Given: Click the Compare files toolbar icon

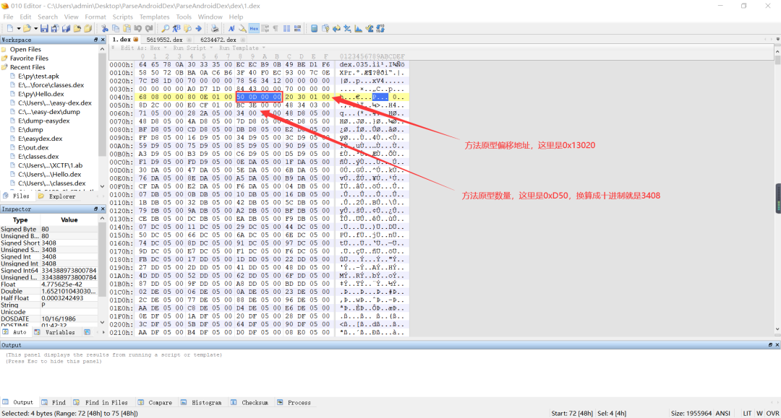Looking at the screenshot, I should 325,28.
